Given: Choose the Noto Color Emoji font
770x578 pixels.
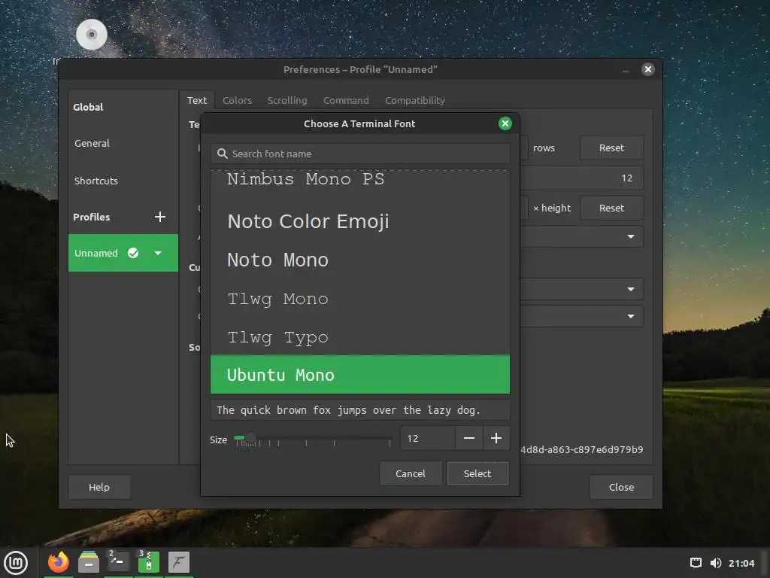Looking at the screenshot, I should (360, 221).
